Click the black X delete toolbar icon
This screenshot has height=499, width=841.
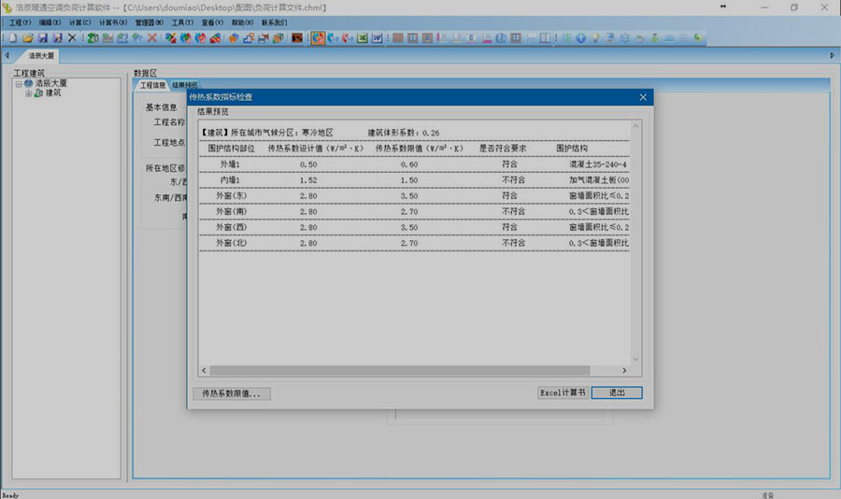point(72,38)
